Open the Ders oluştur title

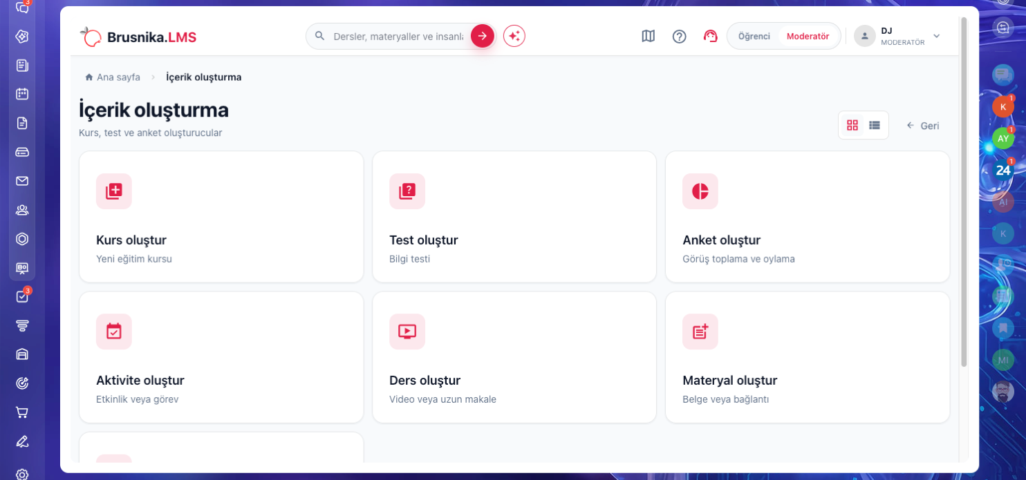tap(425, 381)
